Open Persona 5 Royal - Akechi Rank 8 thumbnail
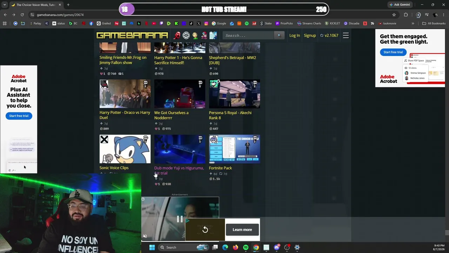 [x=235, y=94]
